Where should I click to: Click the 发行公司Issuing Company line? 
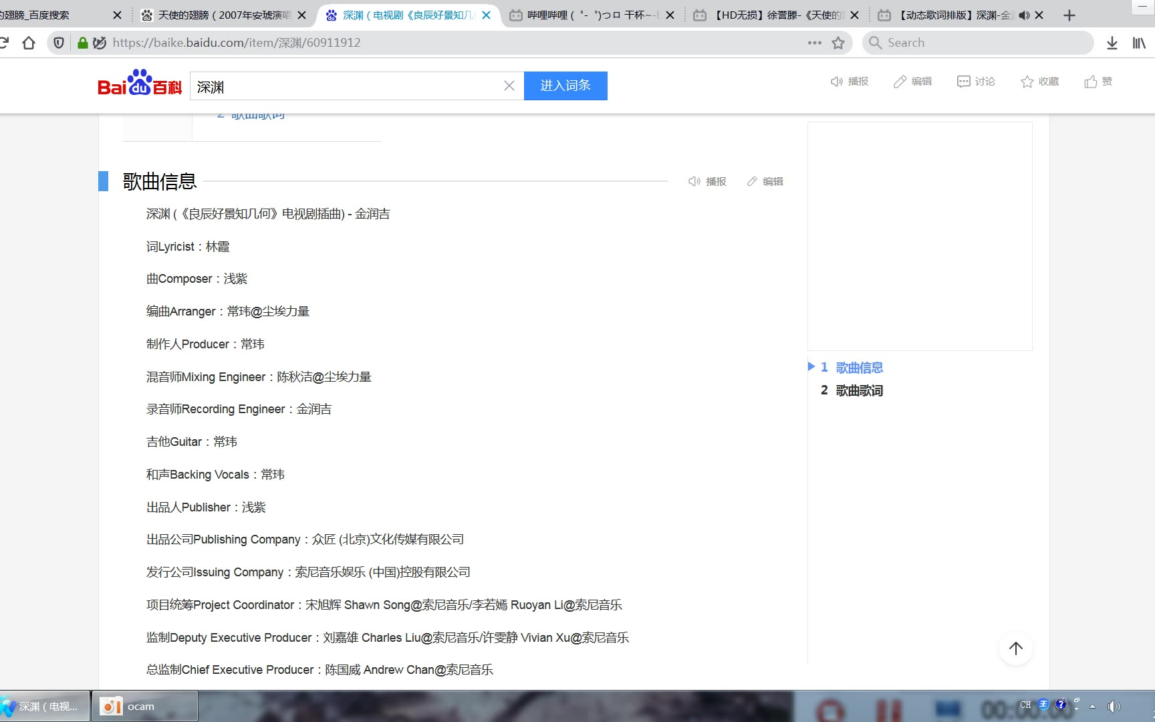(x=308, y=572)
